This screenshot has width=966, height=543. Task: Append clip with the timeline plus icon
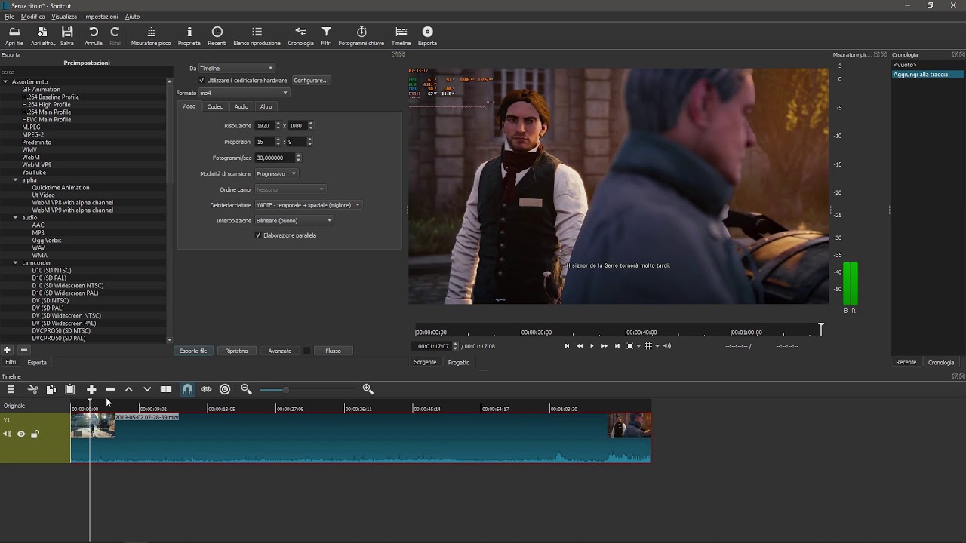click(x=91, y=389)
